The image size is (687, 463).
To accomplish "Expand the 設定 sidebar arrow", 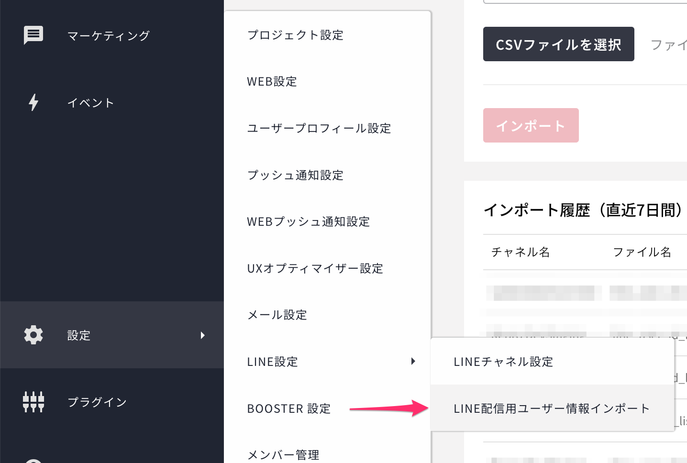I will pos(203,335).
